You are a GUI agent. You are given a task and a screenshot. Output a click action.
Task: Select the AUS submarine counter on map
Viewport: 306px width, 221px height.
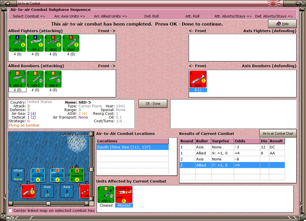pos(58,175)
